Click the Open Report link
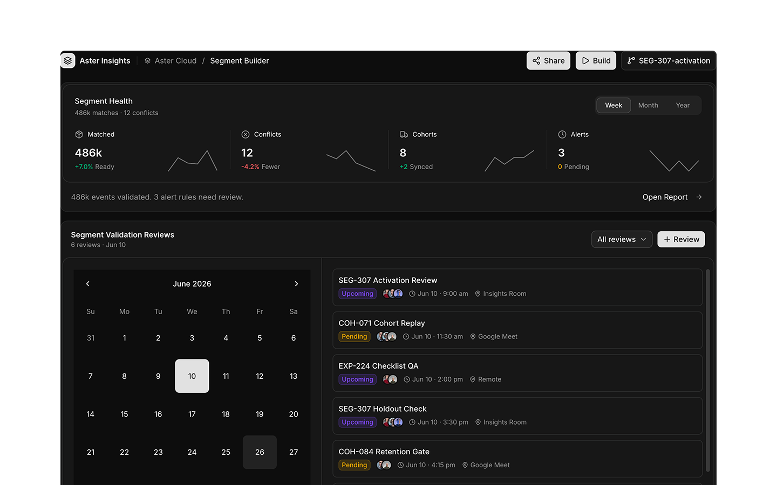Image resolution: width=777 pixels, height=485 pixels. pos(665,197)
